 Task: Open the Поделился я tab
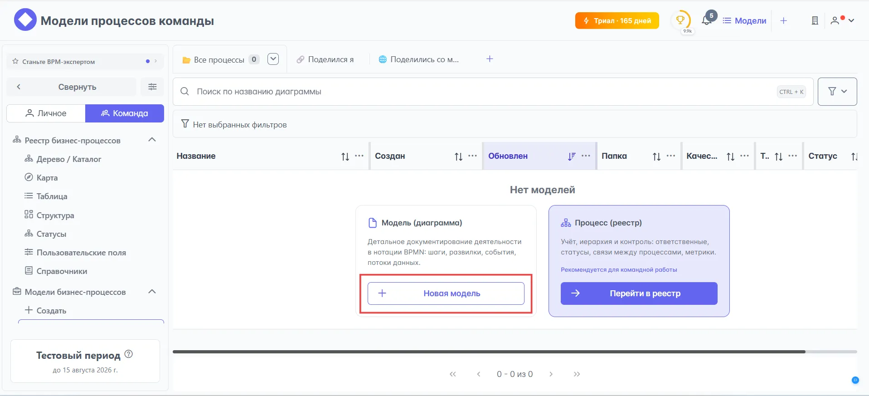325,59
